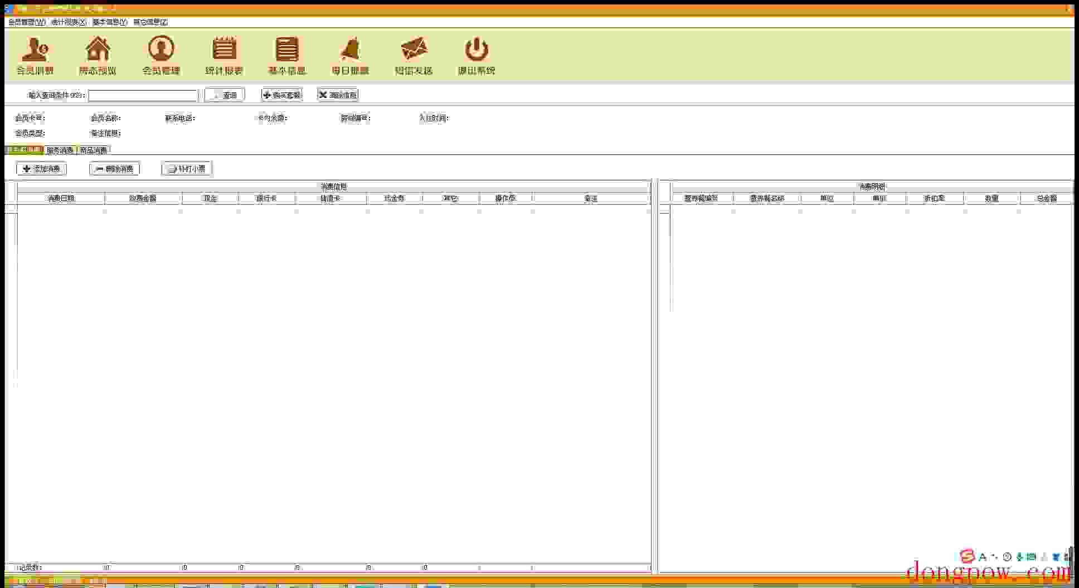Image resolution: width=1079 pixels, height=588 pixels.
Task: Click 其它 column header
Action: 451,198
